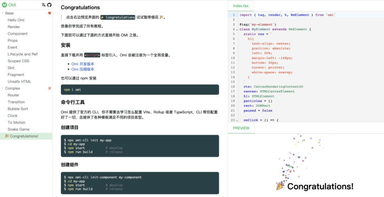Open the To Motion example

coord(16,123)
